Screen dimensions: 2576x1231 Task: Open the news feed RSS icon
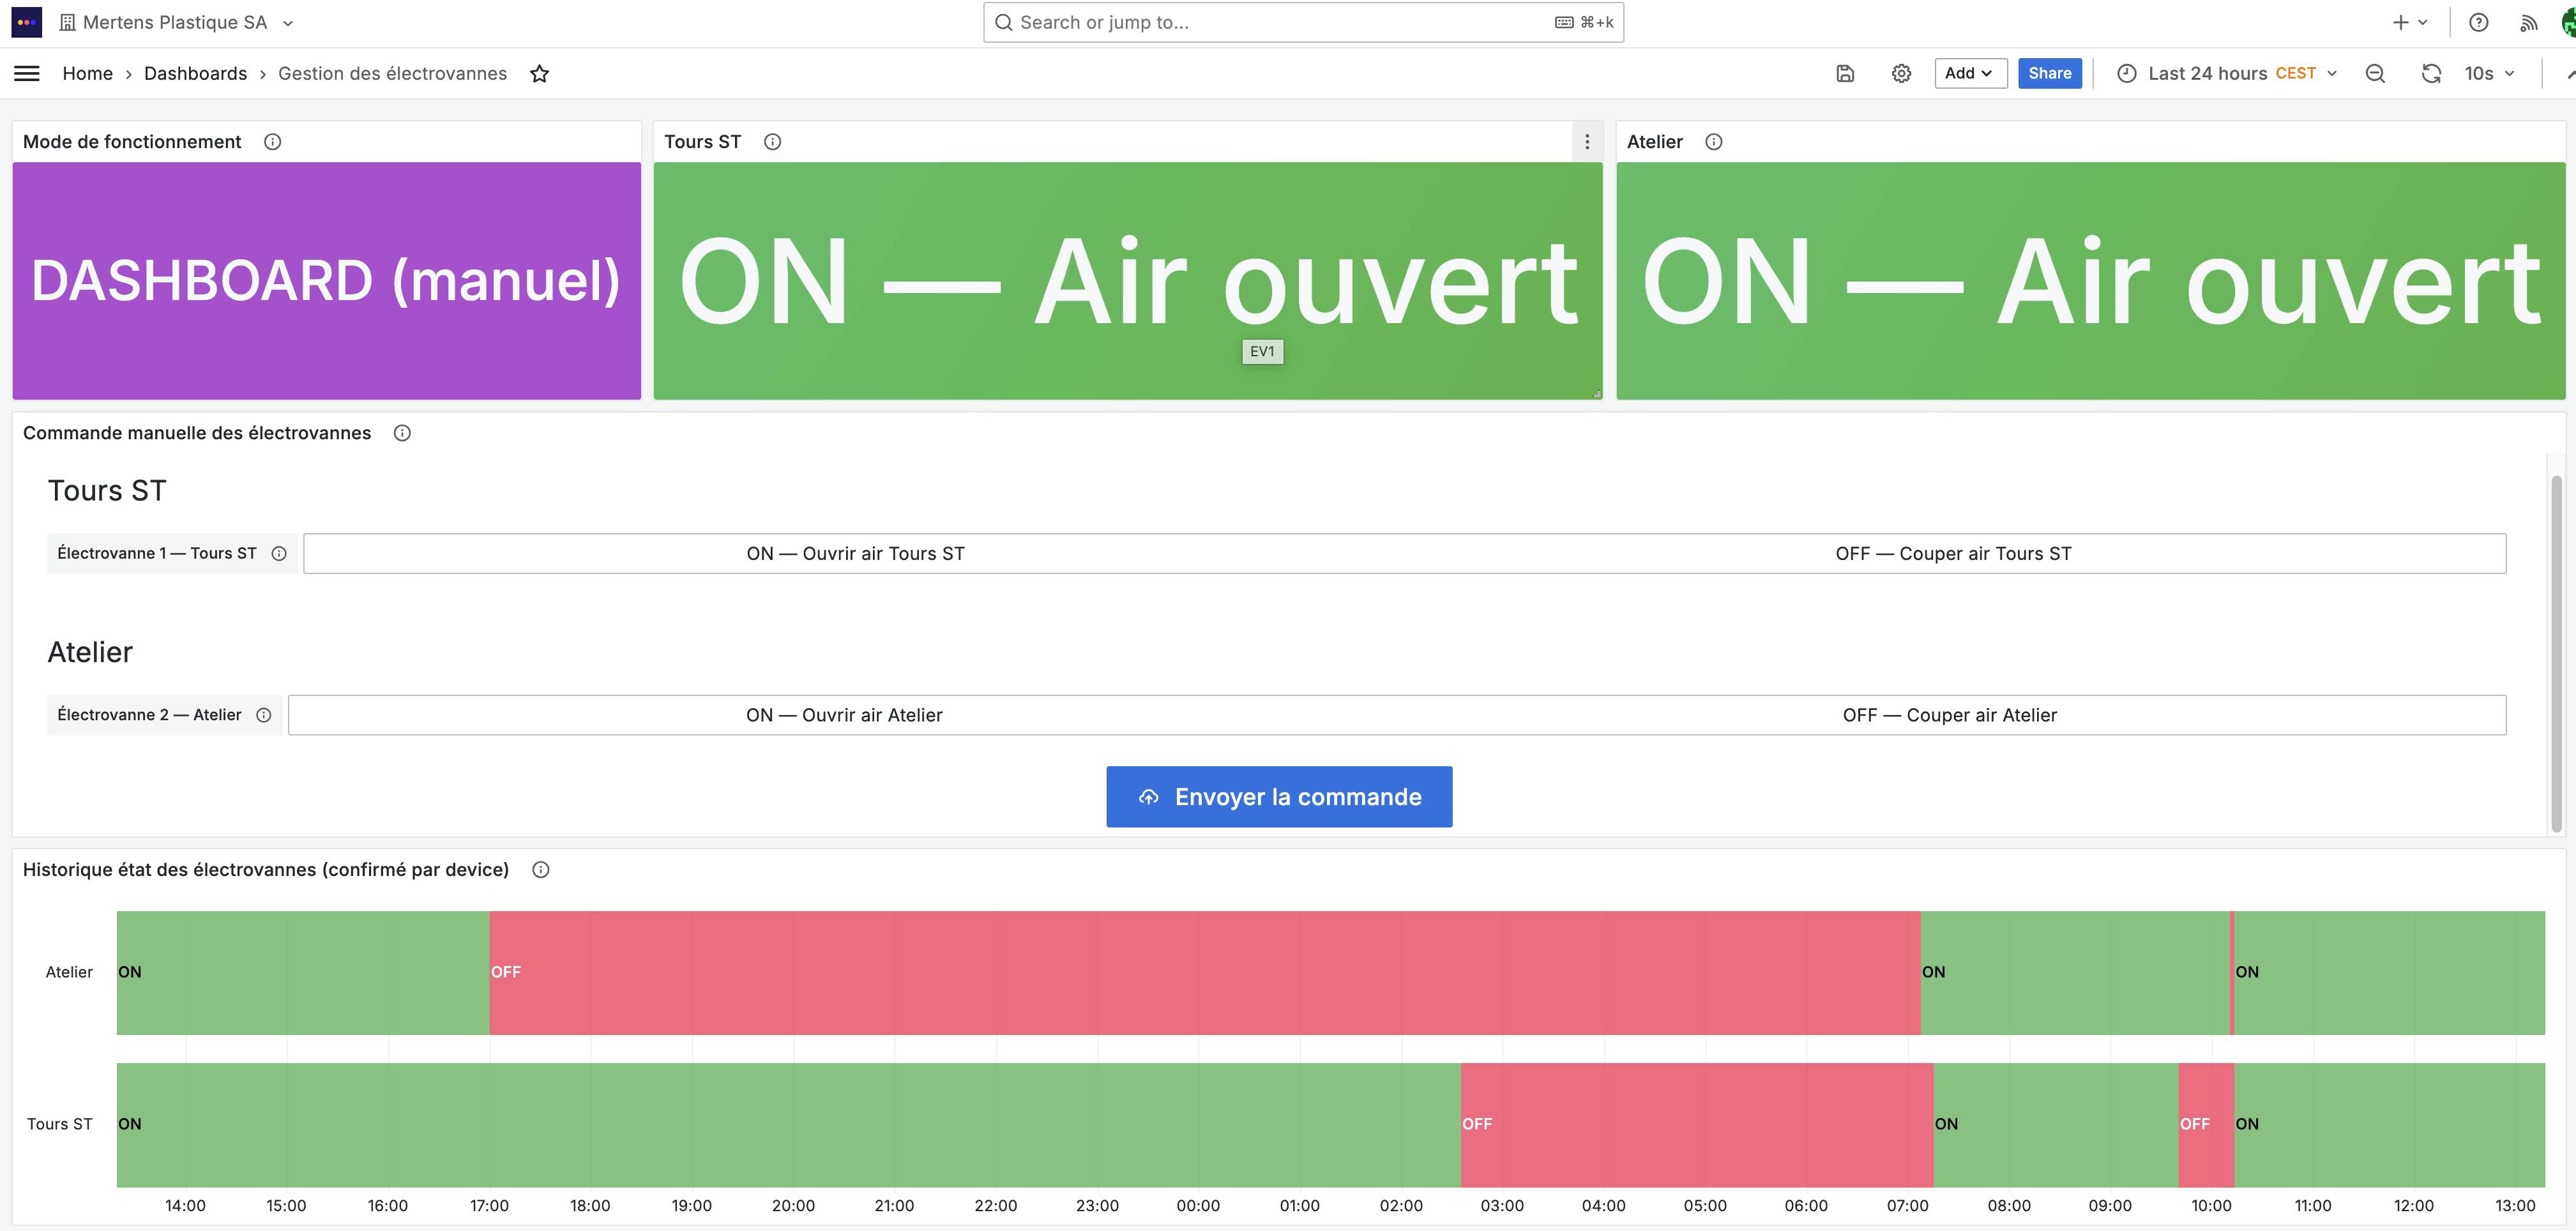[x=2528, y=22]
